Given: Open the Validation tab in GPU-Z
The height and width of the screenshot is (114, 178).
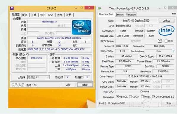Looking at the screenshot, I should [x=131, y=14].
